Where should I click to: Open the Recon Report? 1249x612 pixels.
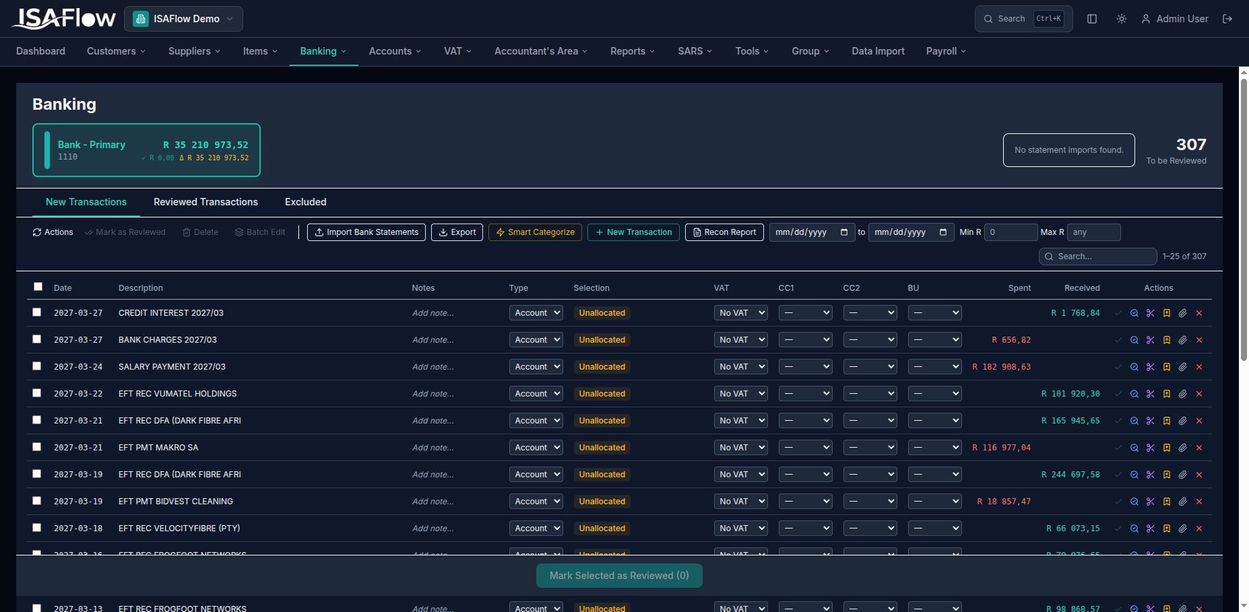724,232
